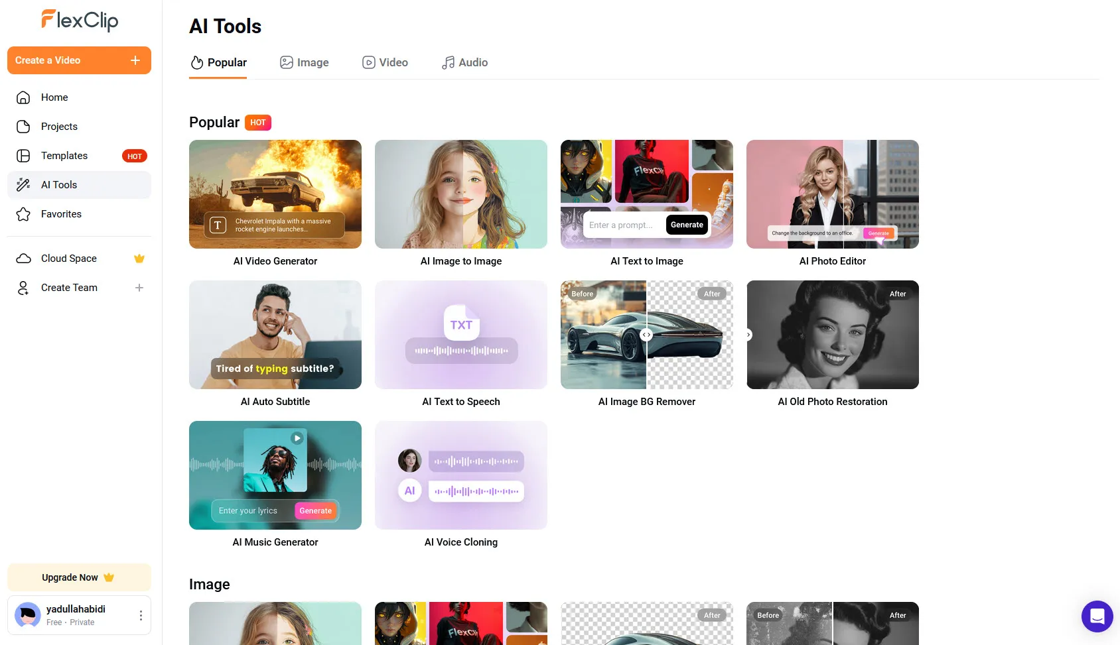Go to Favorites via star icon
This screenshot has height=645, width=1120.
tap(24, 214)
